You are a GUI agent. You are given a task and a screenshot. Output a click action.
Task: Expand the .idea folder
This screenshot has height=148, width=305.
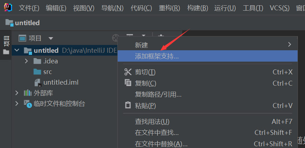(x=27, y=61)
